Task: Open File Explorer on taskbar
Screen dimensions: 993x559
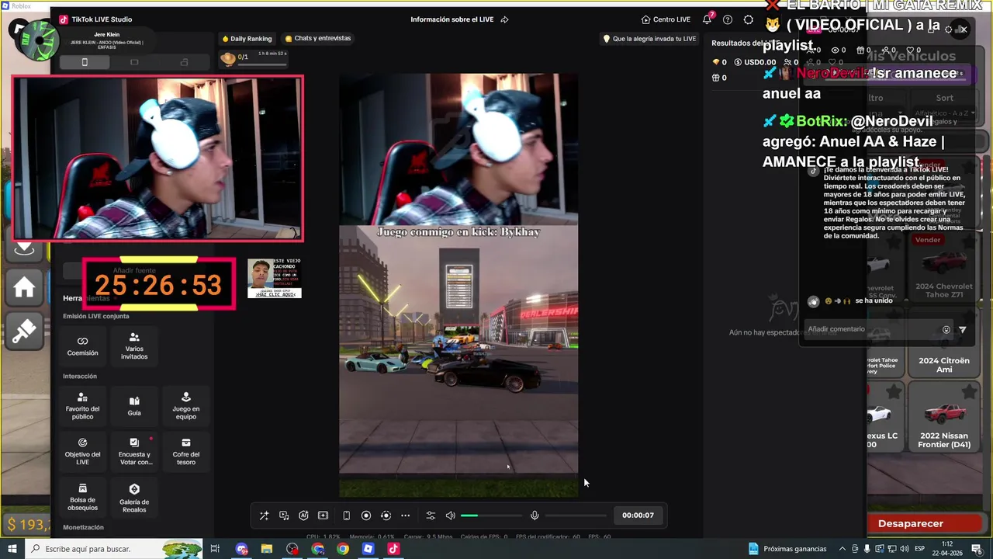Action: pos(267,549)
